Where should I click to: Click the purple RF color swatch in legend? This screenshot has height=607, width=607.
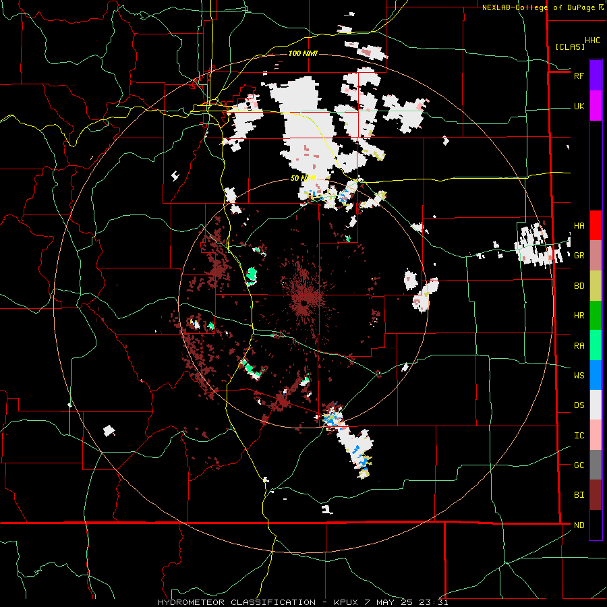pos(596,76)
